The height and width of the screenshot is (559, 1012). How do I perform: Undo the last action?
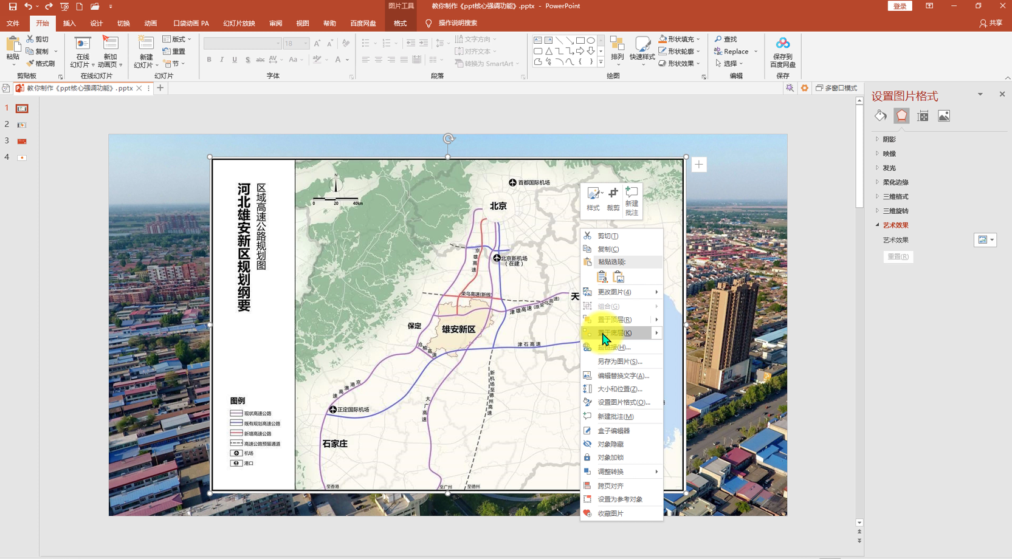tap(28, 6)
